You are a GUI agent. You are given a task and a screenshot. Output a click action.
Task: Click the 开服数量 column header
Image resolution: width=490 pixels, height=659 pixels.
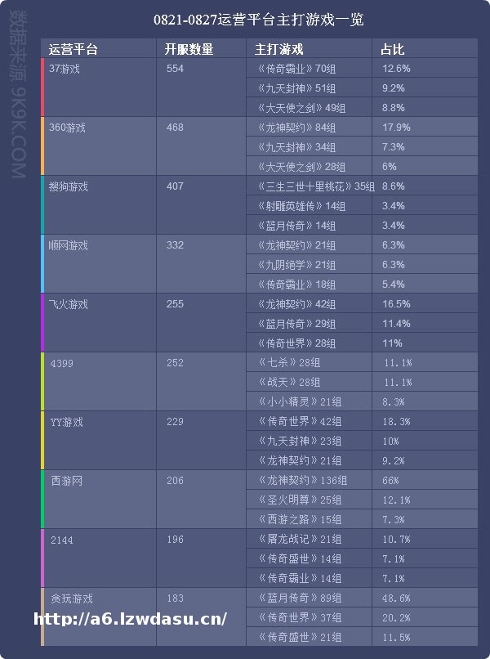click(189, 49)
